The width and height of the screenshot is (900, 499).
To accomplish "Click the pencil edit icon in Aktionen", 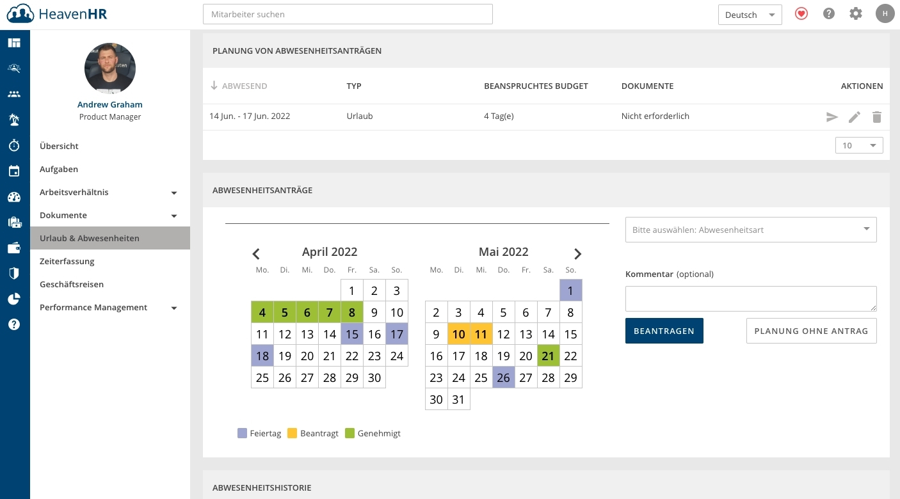I will [855, 117].
